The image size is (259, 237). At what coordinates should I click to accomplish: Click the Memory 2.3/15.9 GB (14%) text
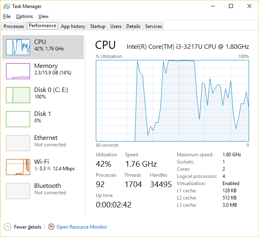[53, 73]
